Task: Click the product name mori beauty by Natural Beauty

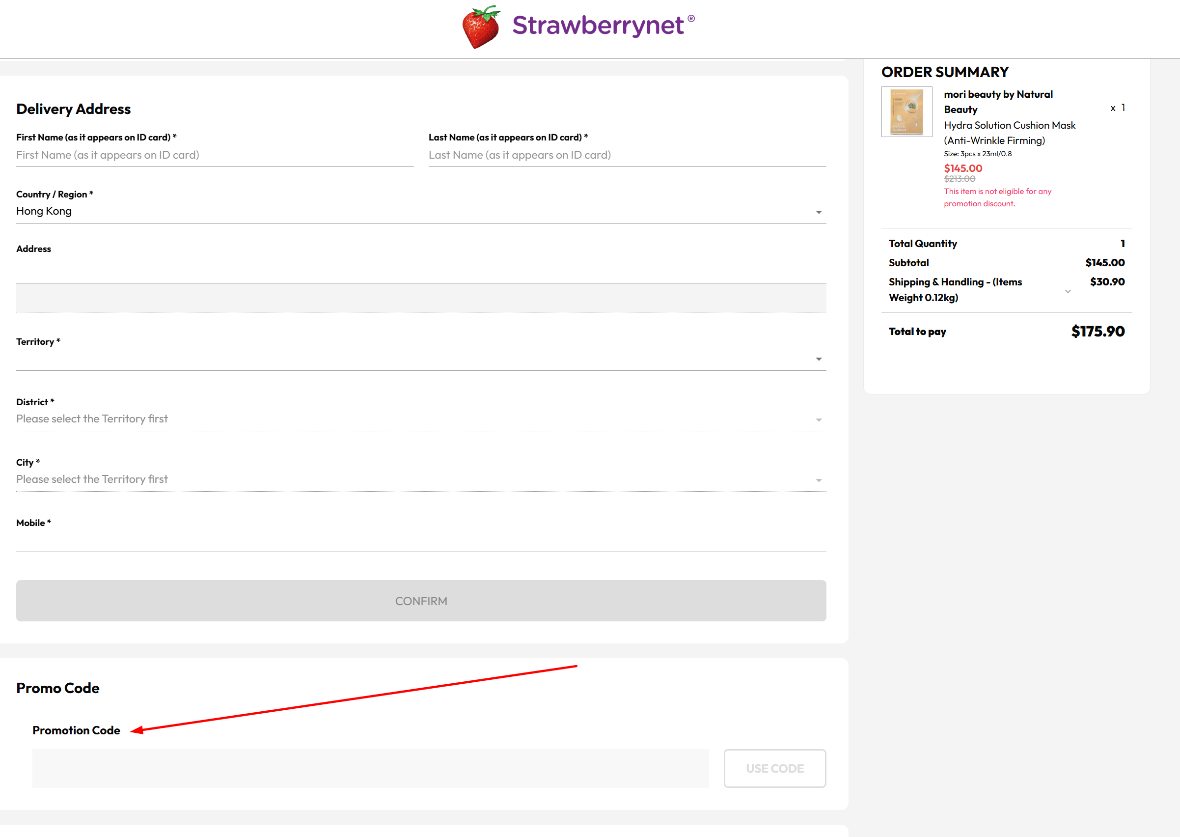Action: tap(998, 102)
